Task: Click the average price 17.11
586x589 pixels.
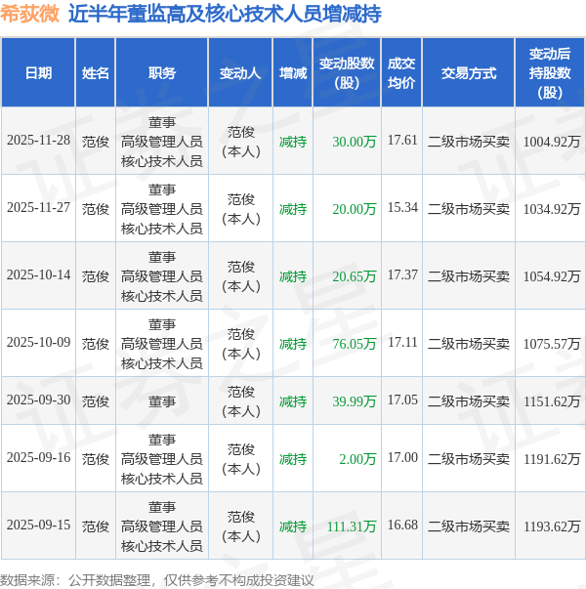Action: [x=402, y=342]
